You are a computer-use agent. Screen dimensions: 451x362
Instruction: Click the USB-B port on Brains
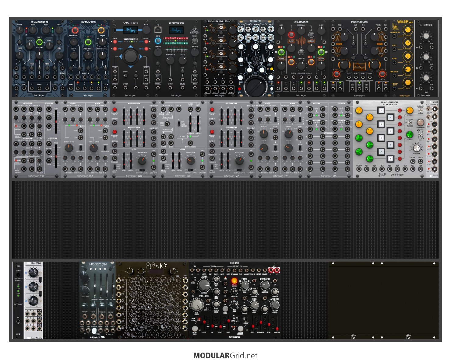point(158,30)
